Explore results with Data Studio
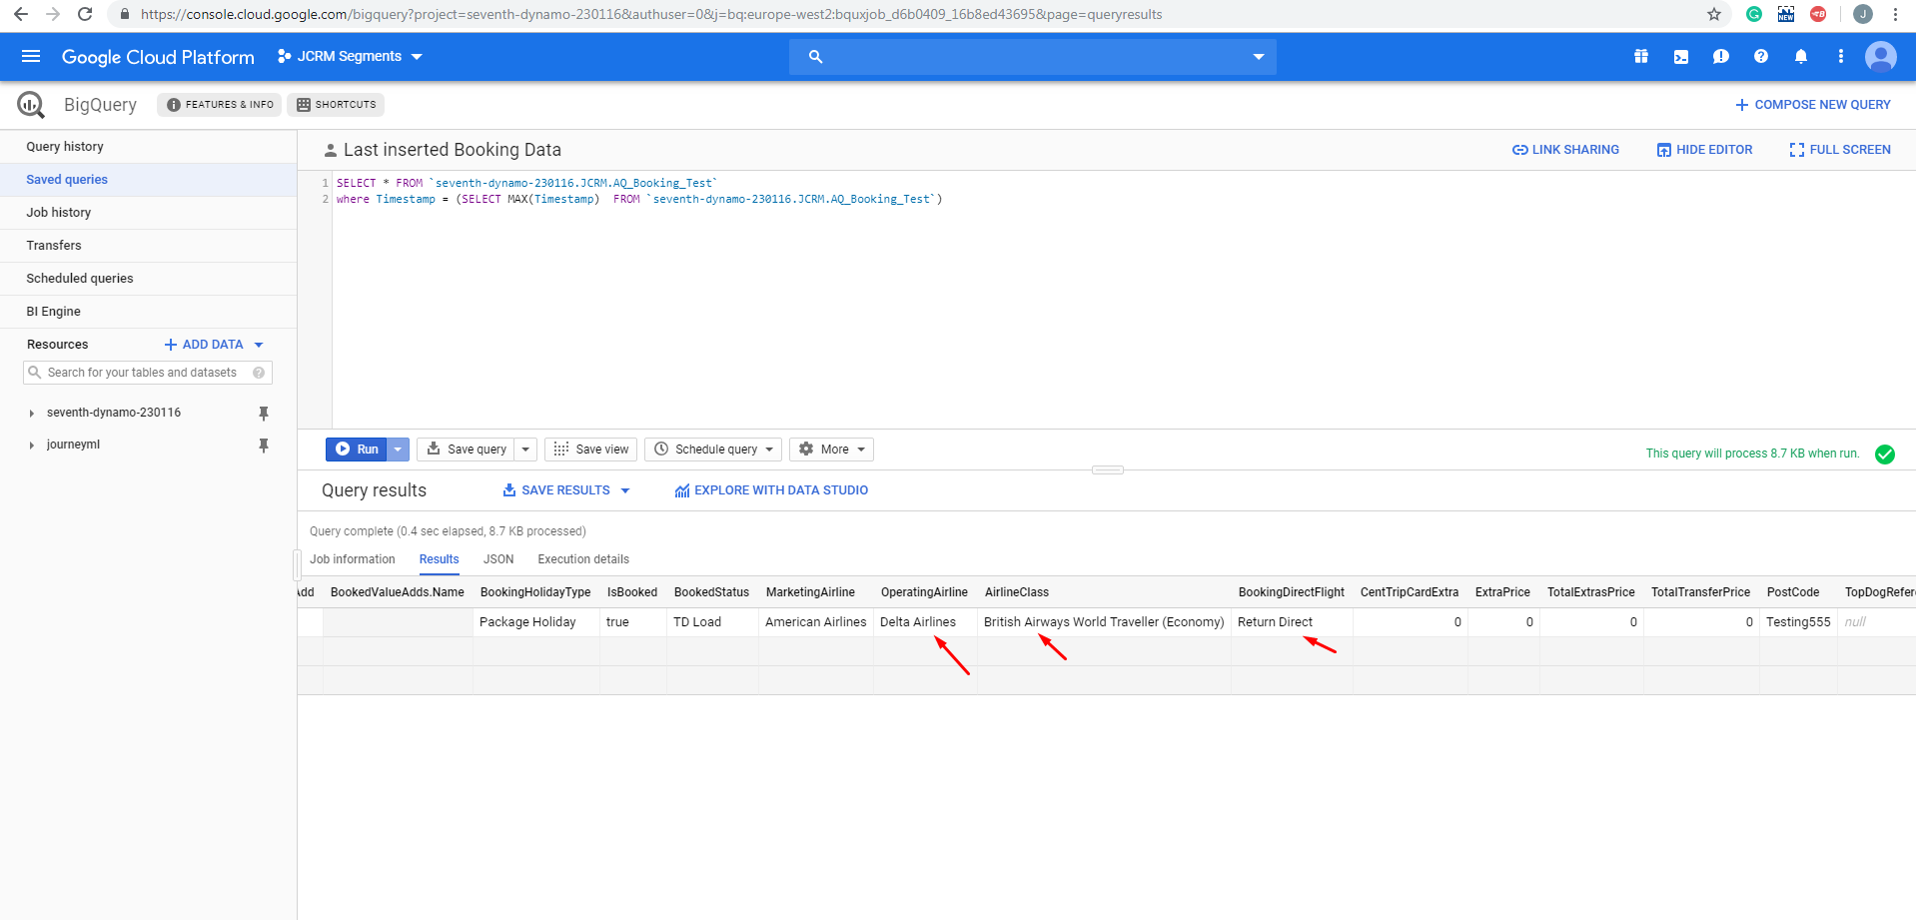This screenshot has height=920, width=1916. (771, 490)
